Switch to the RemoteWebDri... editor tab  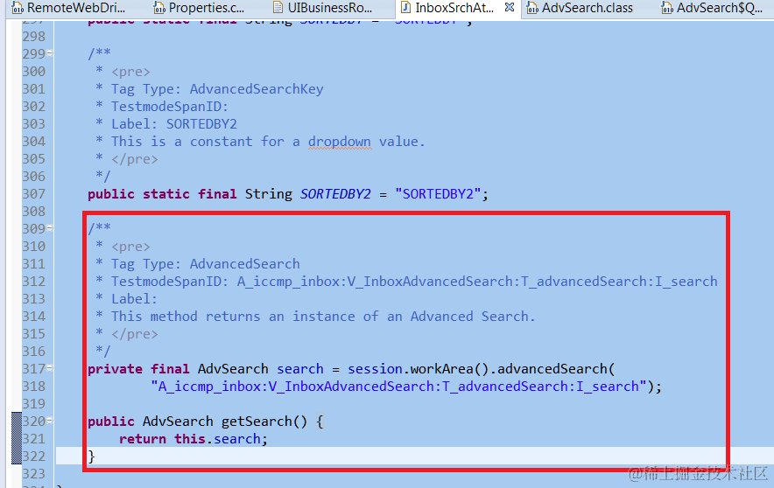coord(69,8)
